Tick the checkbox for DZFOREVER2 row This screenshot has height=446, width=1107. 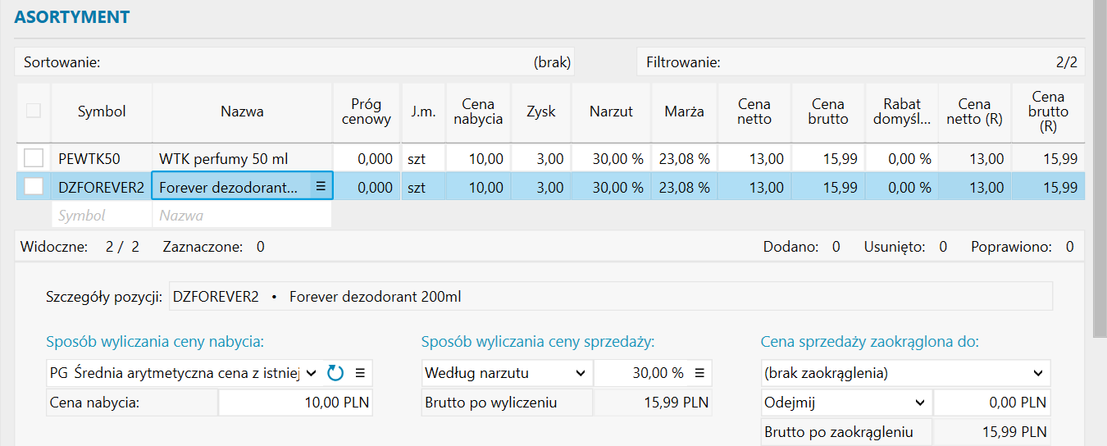click(x=34, y=187)
